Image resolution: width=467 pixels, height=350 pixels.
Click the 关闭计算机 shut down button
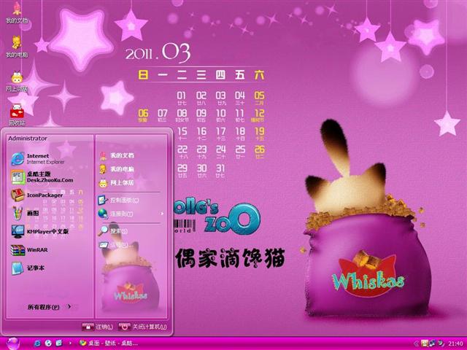click(143, 327)
